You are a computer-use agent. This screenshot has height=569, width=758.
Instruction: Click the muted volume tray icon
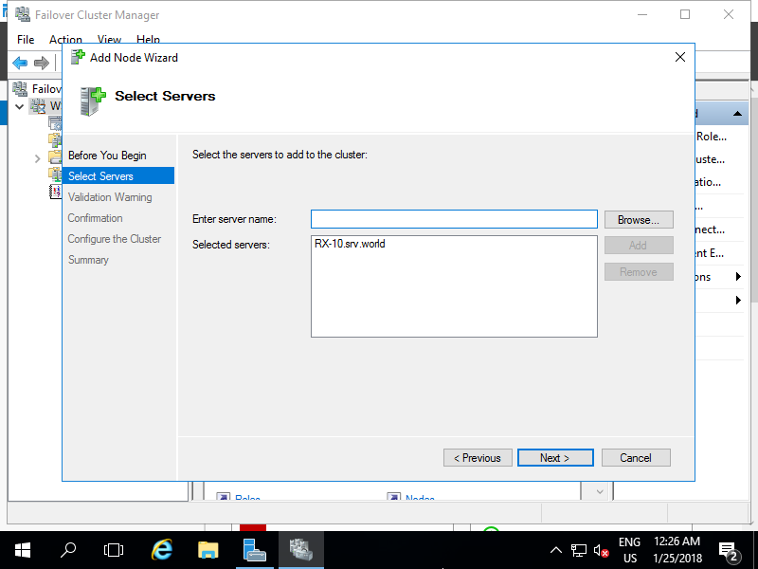coord(601,550)
